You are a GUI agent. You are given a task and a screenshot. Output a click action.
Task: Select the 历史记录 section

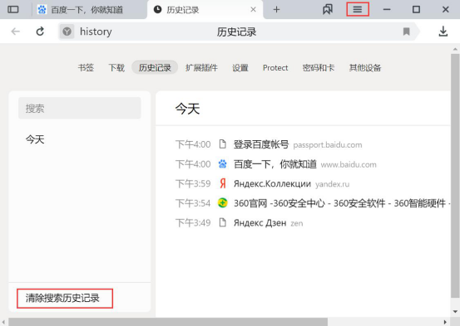[155, 67]
